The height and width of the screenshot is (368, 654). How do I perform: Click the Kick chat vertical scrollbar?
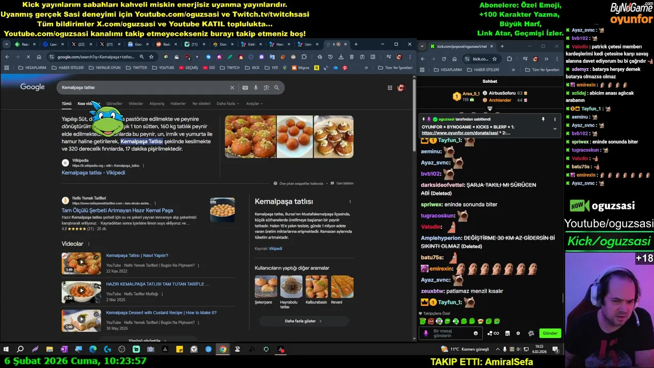coord(563,297)
